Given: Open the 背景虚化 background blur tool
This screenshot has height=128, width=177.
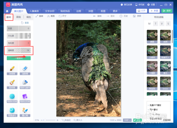Looking at the screenshot, I should coord(12,111).
